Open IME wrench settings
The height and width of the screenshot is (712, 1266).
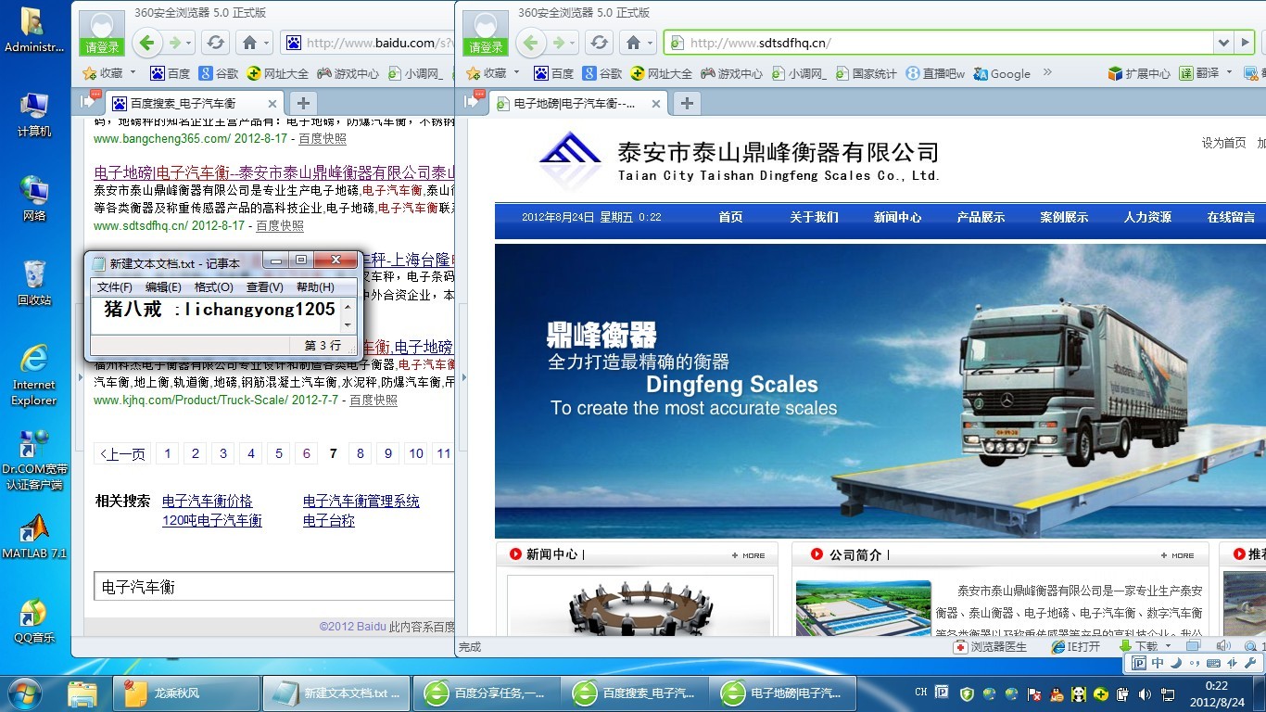click(1250, 663)
